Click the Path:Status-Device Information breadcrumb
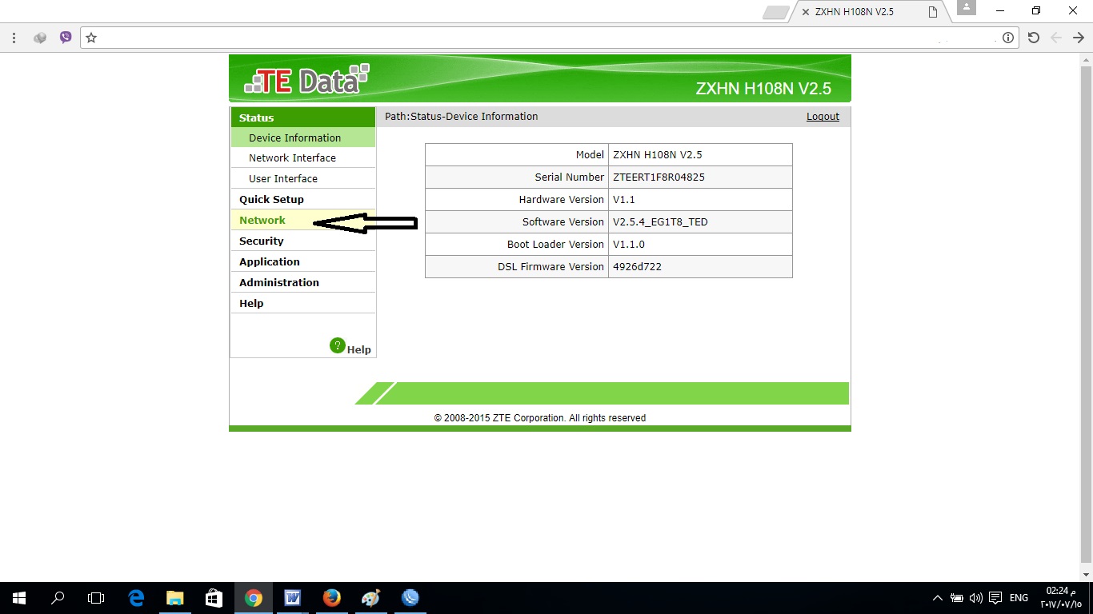1093x614 pixels. pos(461,117)
